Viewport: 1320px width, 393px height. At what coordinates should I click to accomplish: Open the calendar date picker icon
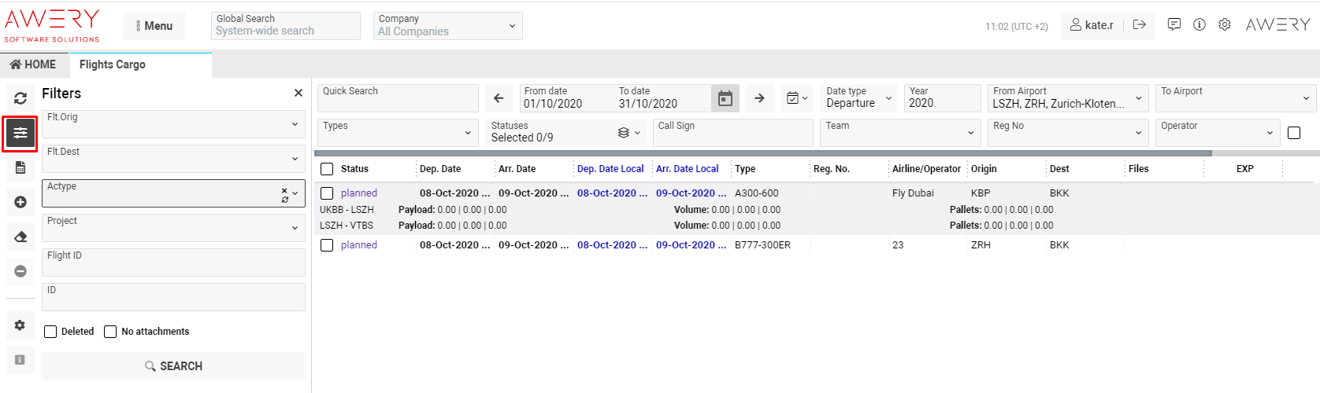pos(725,98)
